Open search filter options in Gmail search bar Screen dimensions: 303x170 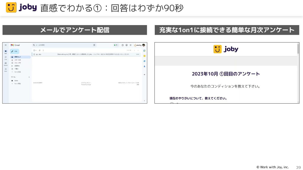coord(94,45)
